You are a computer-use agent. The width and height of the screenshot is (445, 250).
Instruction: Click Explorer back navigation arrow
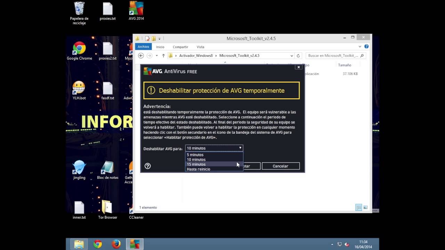coord(141,56)
